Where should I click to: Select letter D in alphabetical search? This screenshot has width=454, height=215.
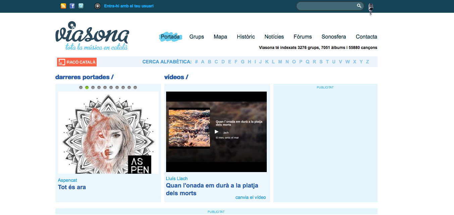pyautogui.click(x=223, y=62)
